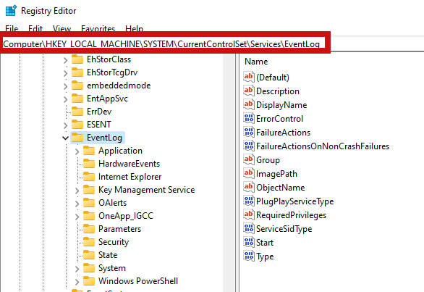This screenshot has height=292, width=424.
Task: Open the Favorites menu
Action: pyautogui.click(x=98, y=28)
